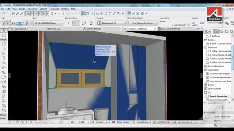The image size is (234, 131).
Task: Click the Inject Parameters syringe icon
Action: [22, 13]
